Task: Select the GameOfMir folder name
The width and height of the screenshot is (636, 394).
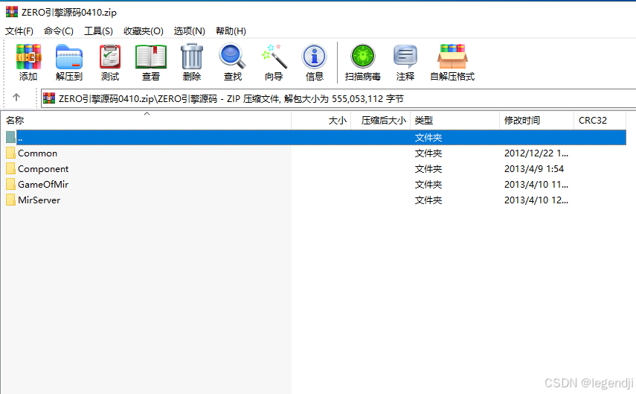Action: (43, 185)
